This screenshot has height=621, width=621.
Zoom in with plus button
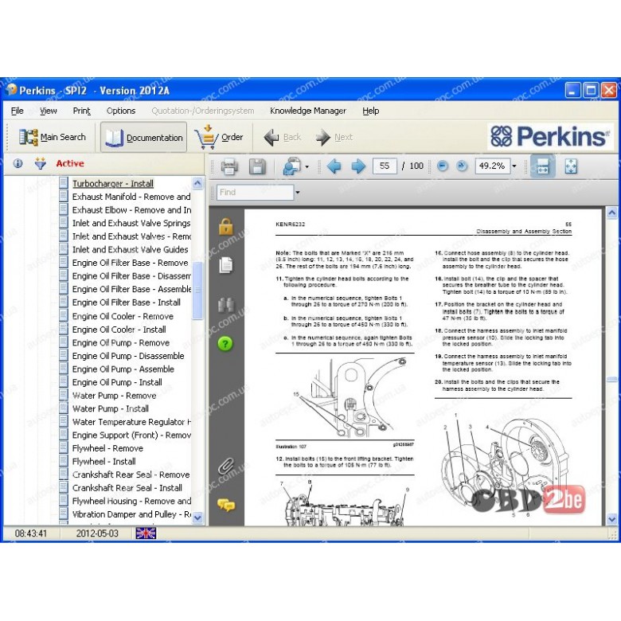click(x=462, y=166)
